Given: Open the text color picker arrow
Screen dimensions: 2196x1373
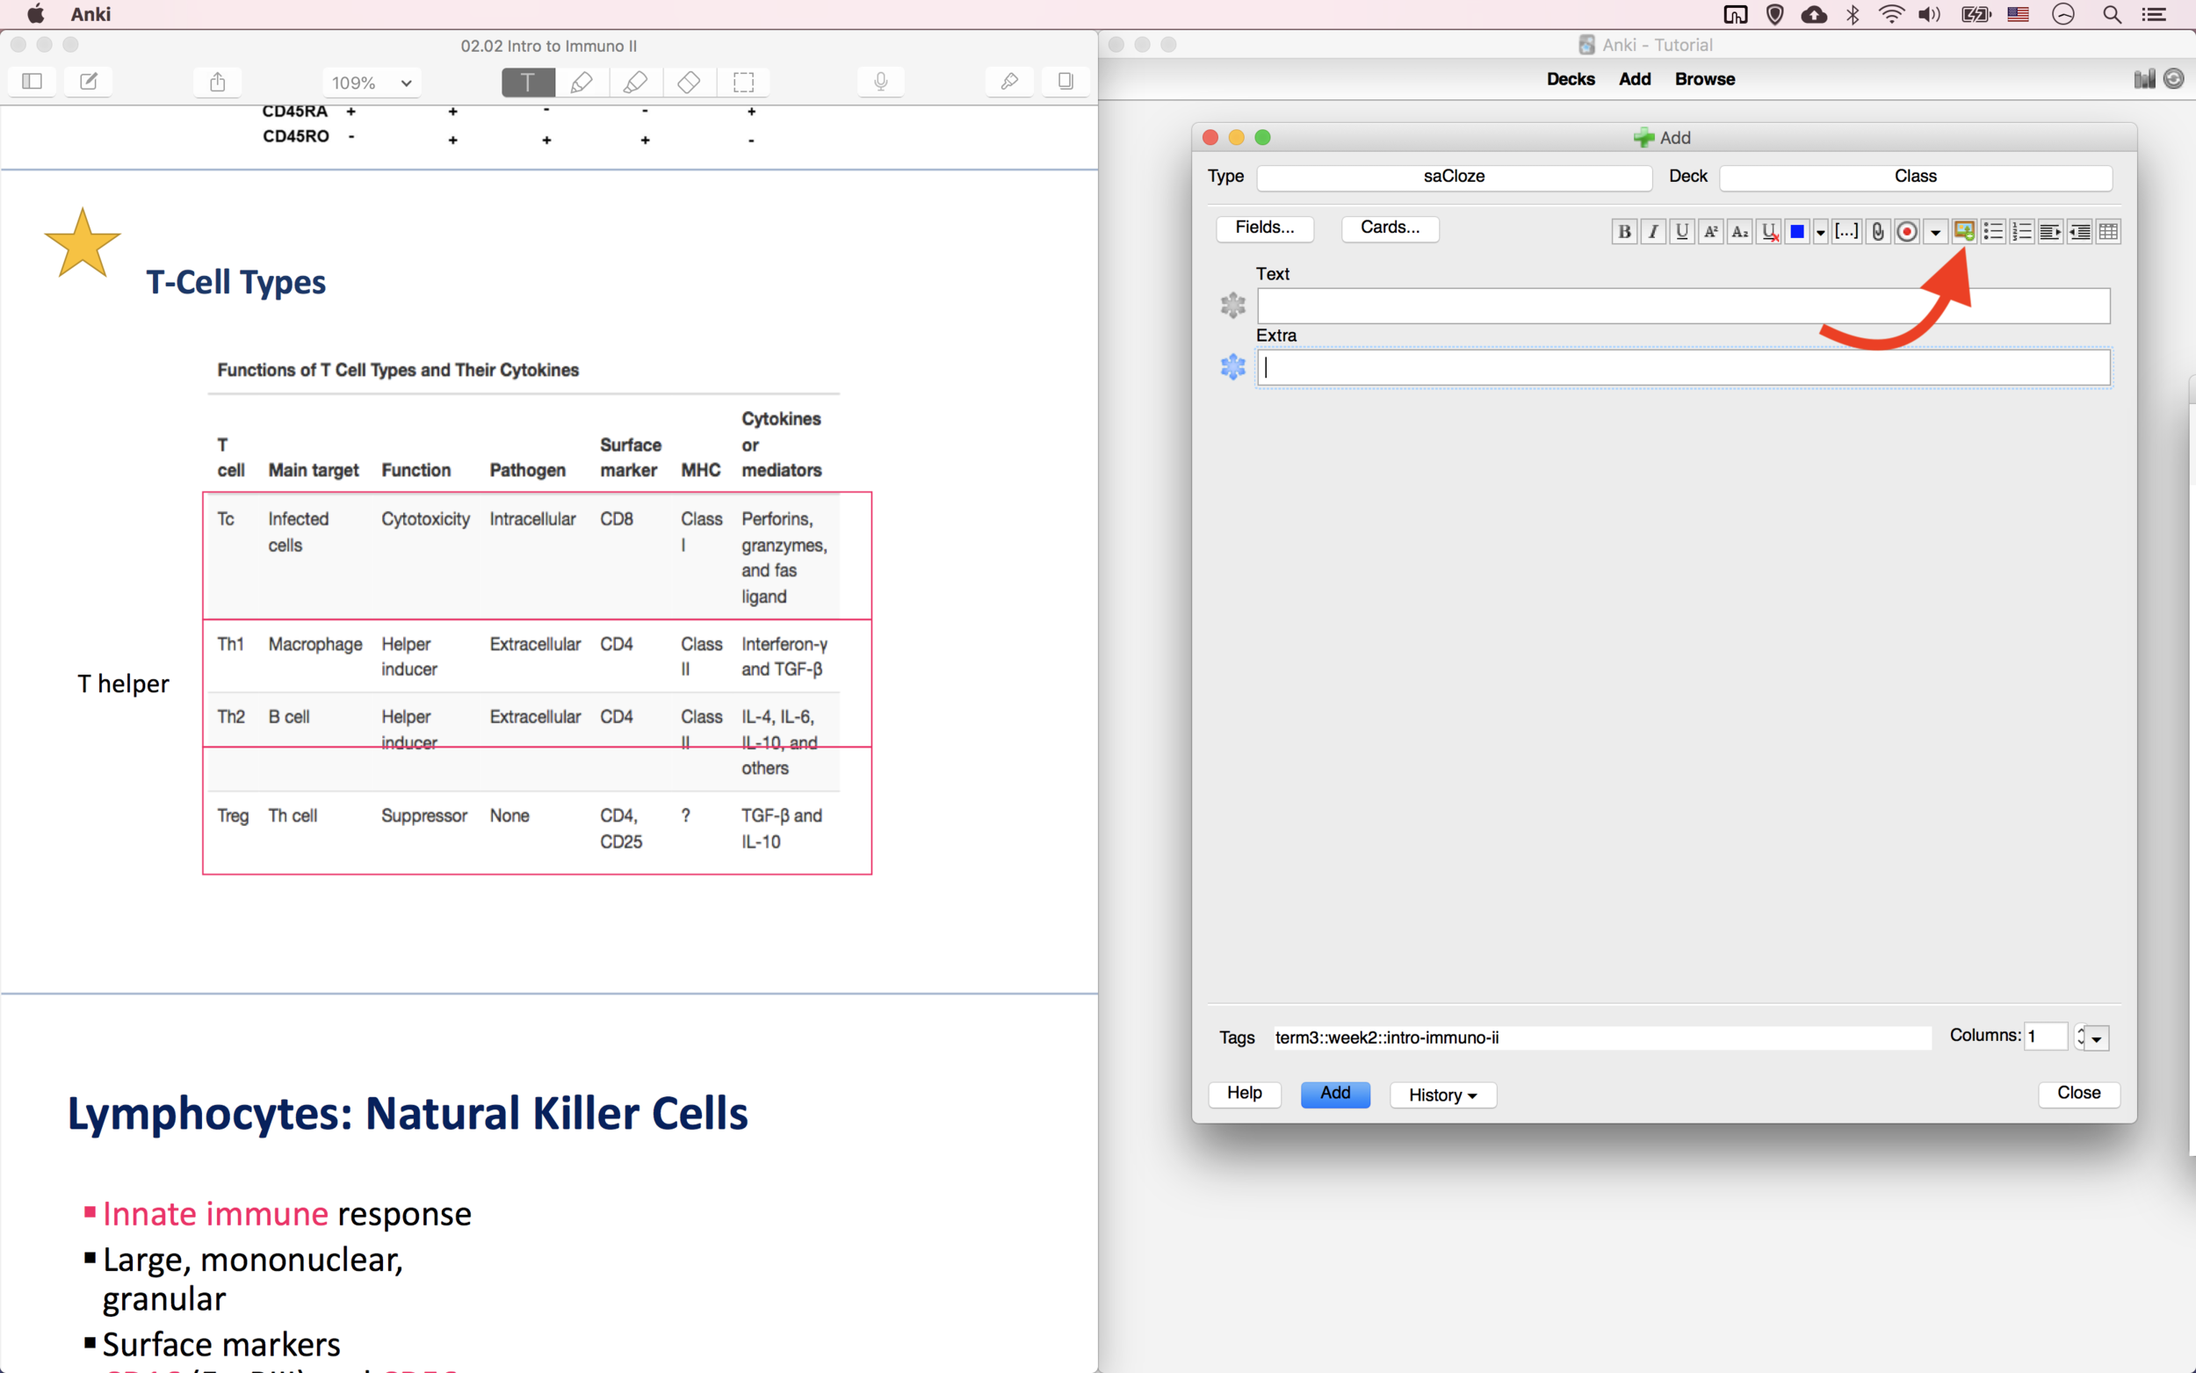Looking at the screenshot, I should [1820, 233].
